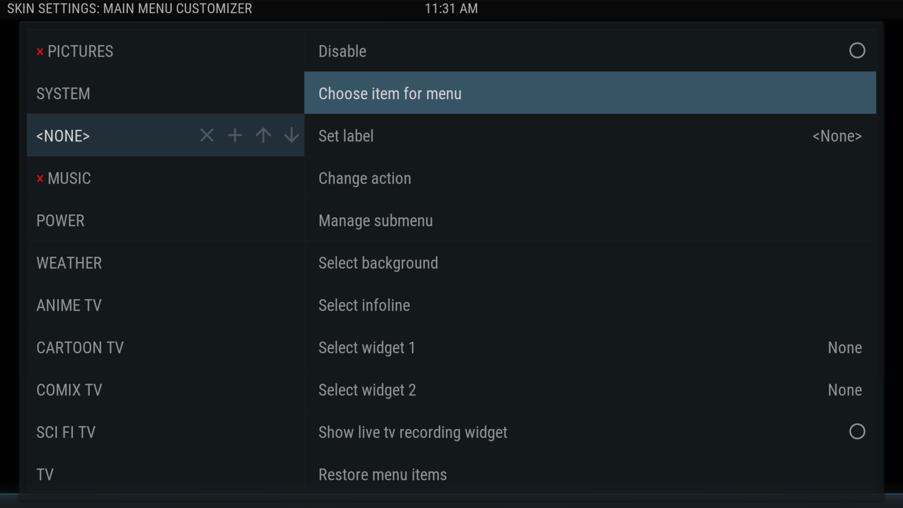The height and width of the screenshot is (508, 903).
Task: Select the ANIME TV menu entry
Action: coord(69,305)
